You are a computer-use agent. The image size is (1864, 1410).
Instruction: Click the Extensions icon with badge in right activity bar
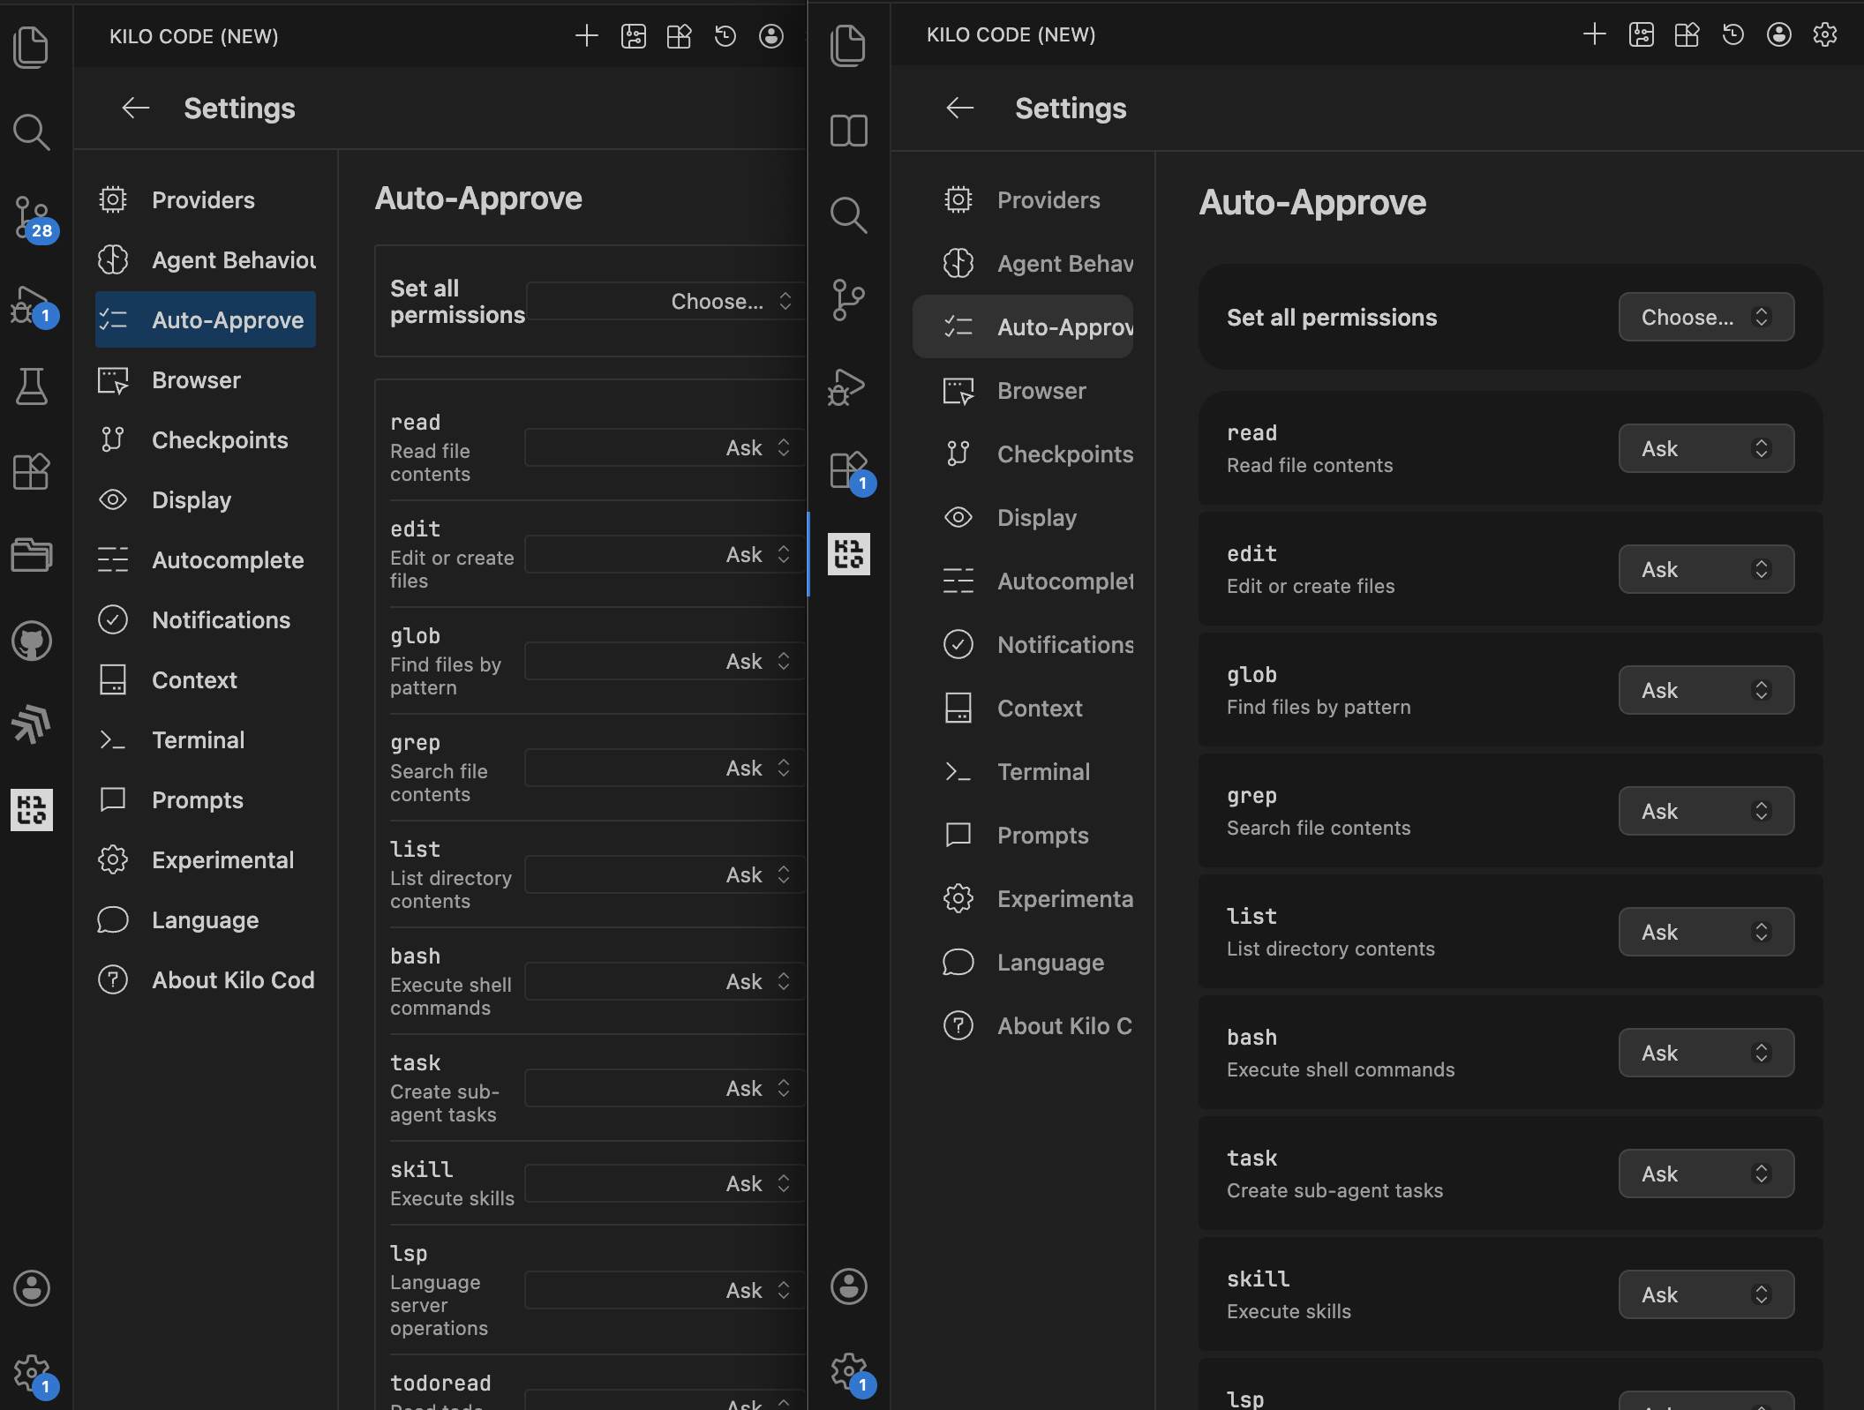pos(849,470)
